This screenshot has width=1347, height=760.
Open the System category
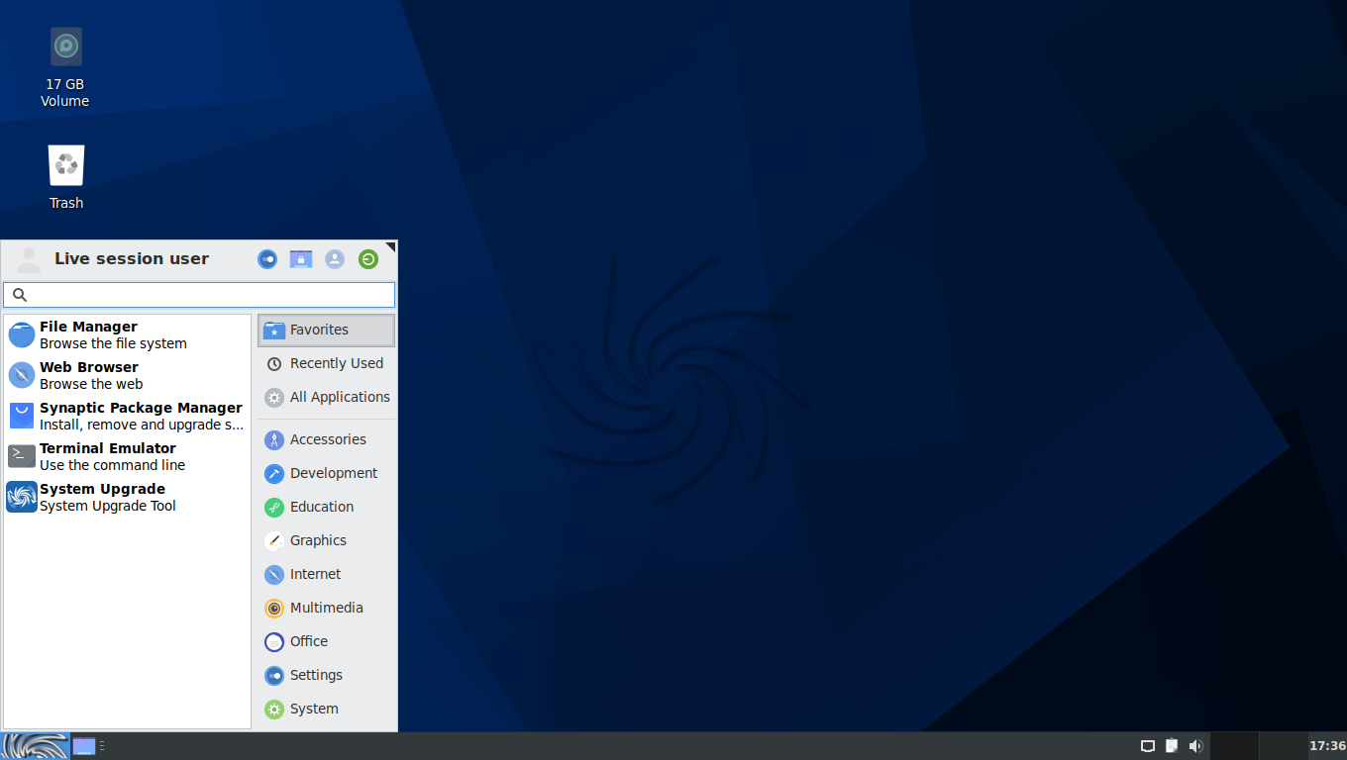point(326,709)
